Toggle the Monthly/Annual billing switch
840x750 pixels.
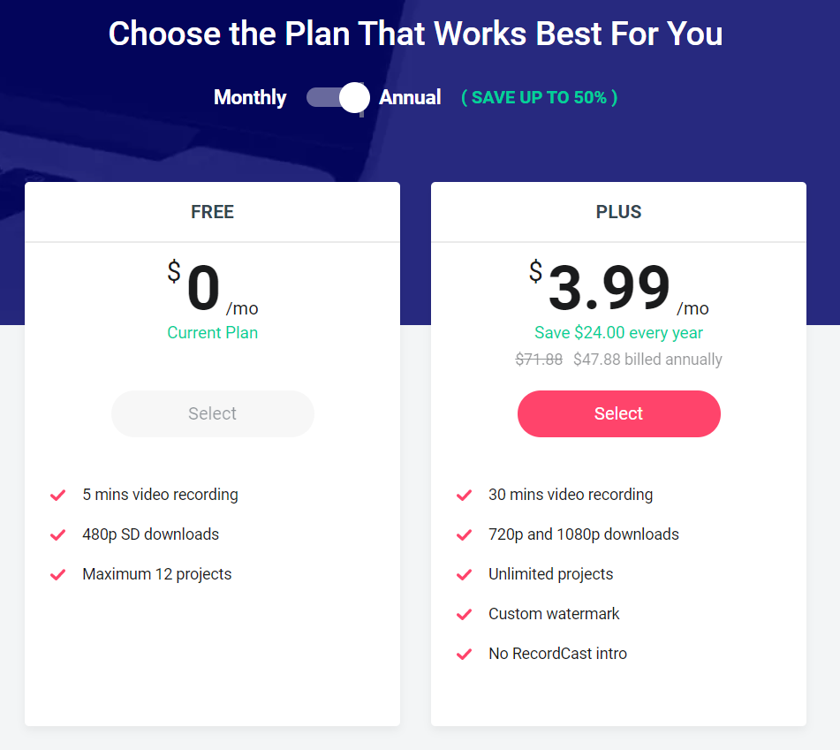pyautogui.click(x=338, y=97)
